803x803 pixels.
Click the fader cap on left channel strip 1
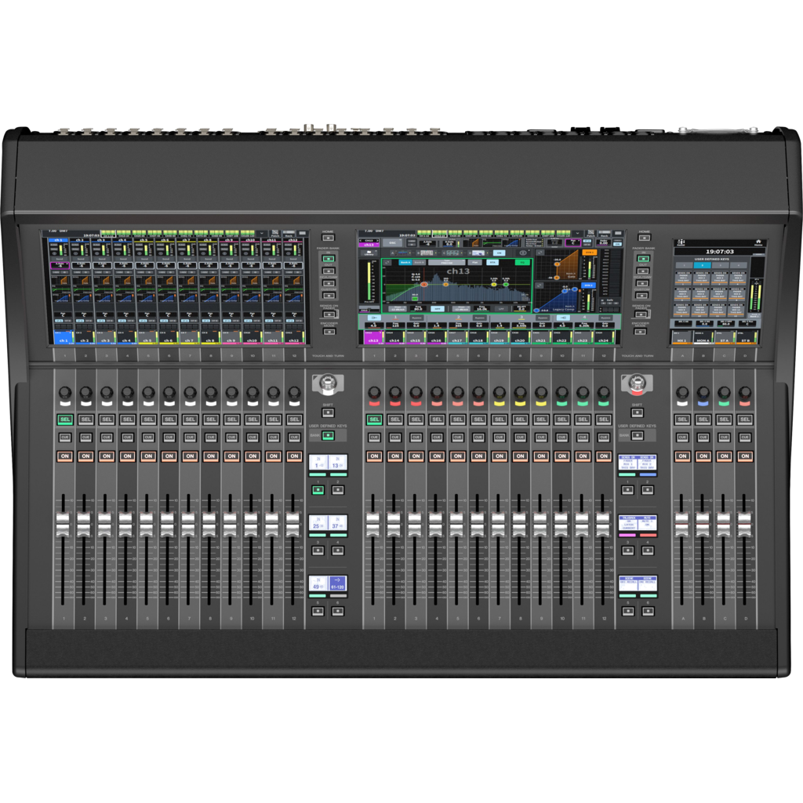tap(64, 520)
